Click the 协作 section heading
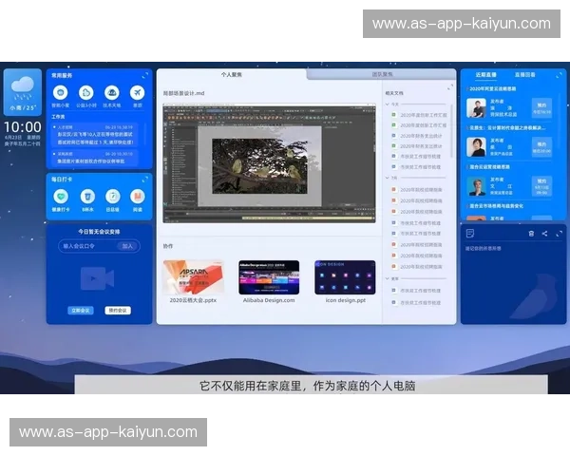 (x=167, y=246)
